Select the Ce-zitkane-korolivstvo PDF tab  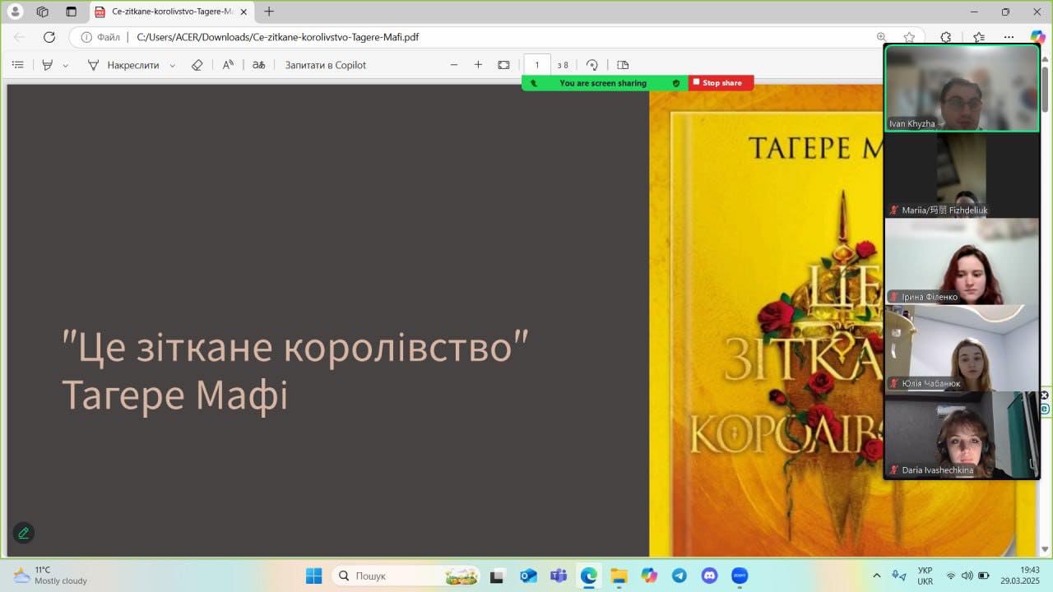tap(169, 12)
